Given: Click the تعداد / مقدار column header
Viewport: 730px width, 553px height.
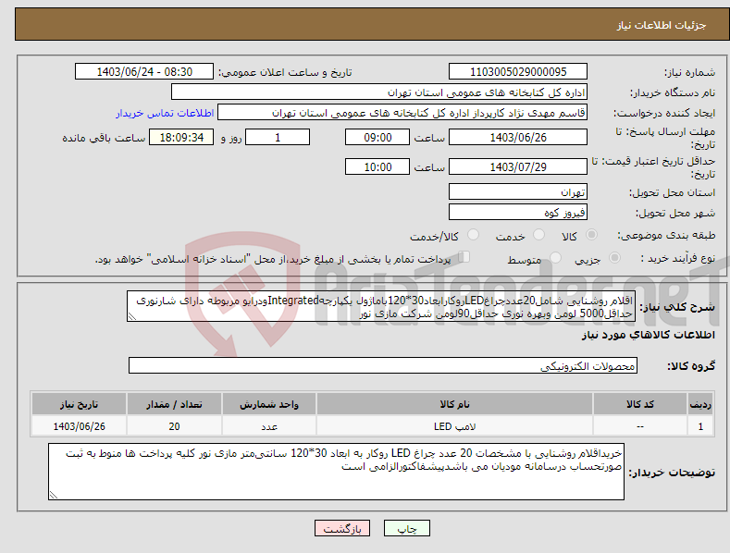Looking at the screenshot, I should [x=174, y=404].
